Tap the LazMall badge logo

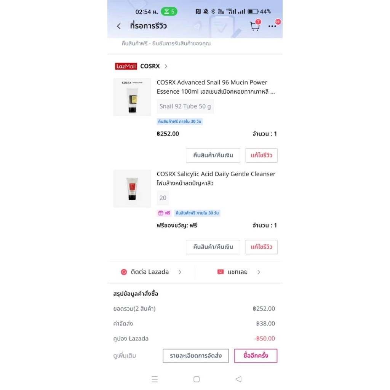[126, 66]
